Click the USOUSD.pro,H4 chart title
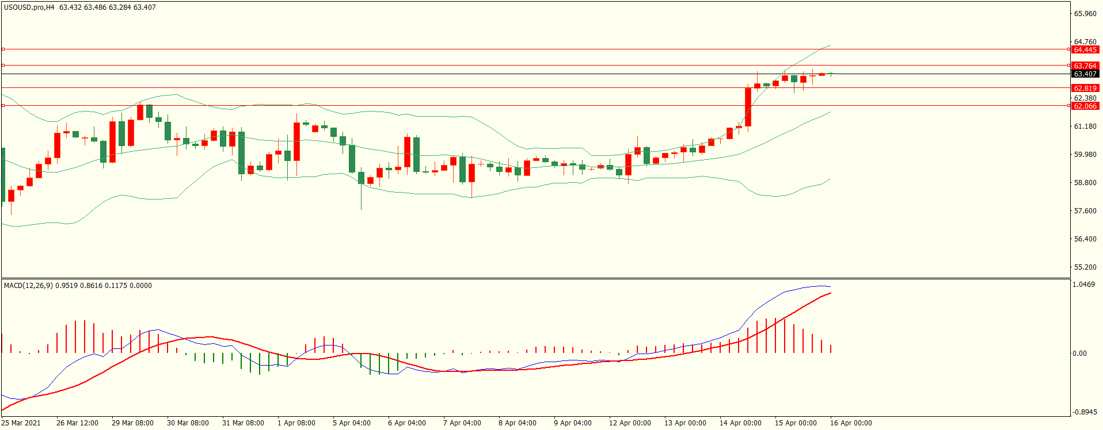The width and height of the screenshot is (1103, 430). [29, 7]
